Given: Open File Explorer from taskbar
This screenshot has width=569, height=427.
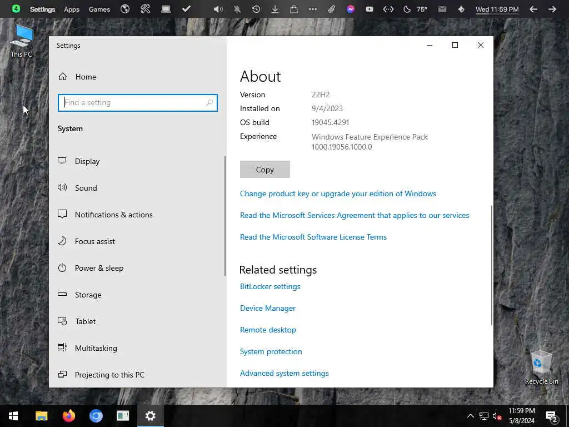Looking at the screenshot, I should pos(41,416).
